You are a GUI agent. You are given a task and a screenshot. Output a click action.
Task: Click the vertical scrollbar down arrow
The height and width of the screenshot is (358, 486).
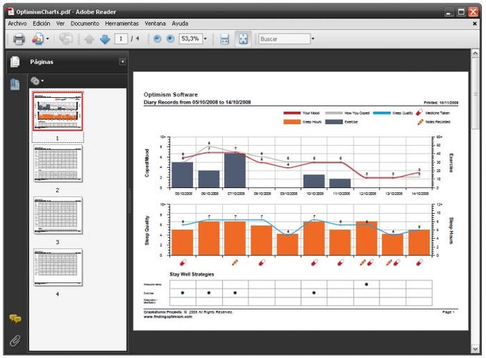point(475,349)
